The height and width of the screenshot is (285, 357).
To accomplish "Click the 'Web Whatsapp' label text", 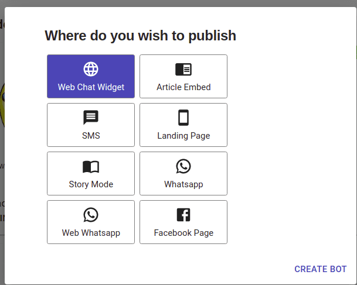I will (91, 233).
